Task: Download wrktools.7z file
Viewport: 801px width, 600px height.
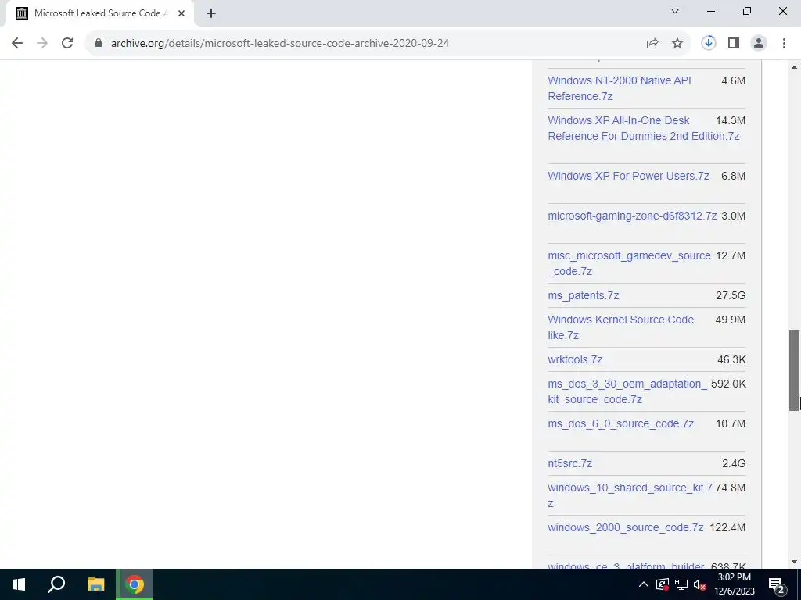Action: 575,359
